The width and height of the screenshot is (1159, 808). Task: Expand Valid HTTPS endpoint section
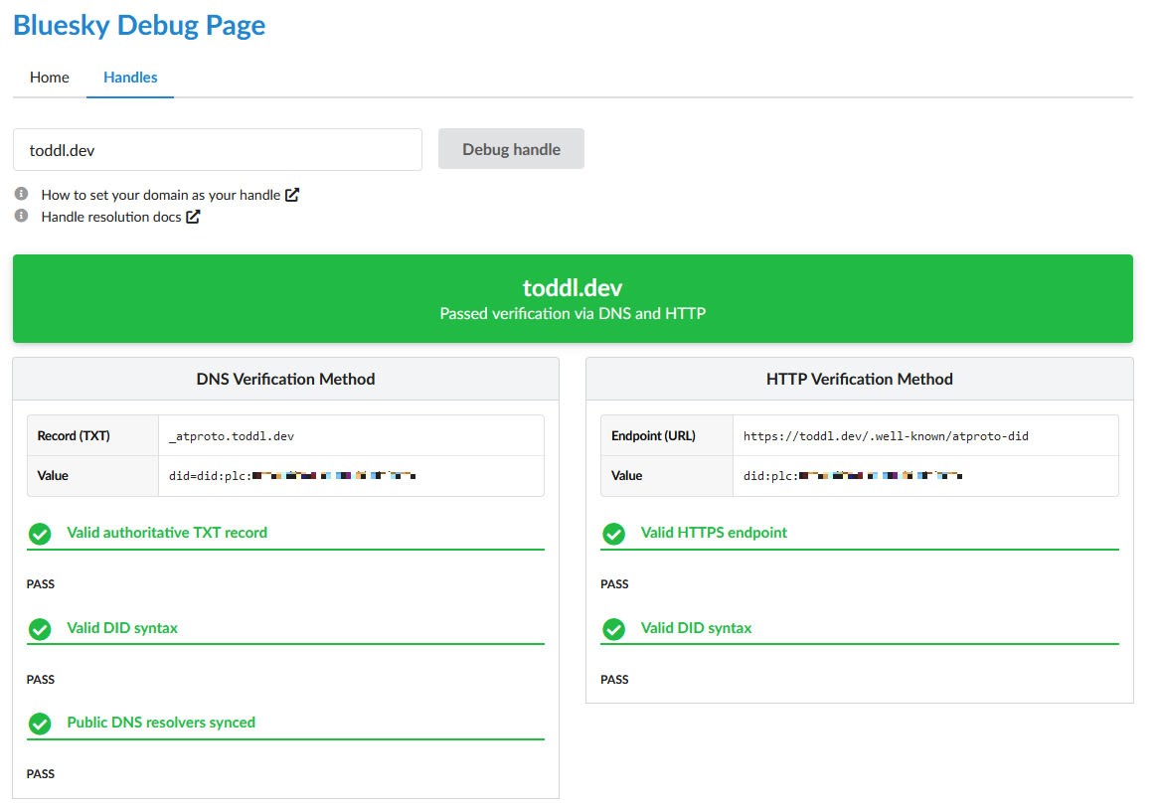tap(860, 533)
